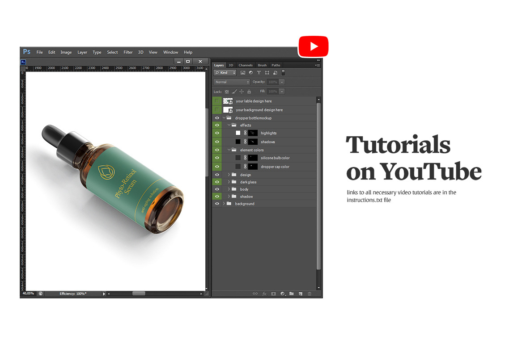
Task: Click 'your lable design here' layer thumbnail
Action: [228, 101]
